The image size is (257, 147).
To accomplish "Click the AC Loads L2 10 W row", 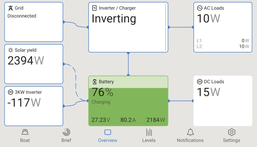I will [223, 46].
